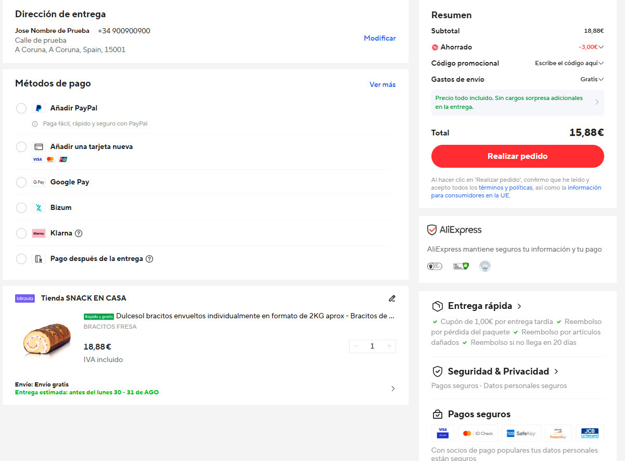Click the Mastercard logo under new card
The image size is (625, 461).
click(x=50, y=159)
